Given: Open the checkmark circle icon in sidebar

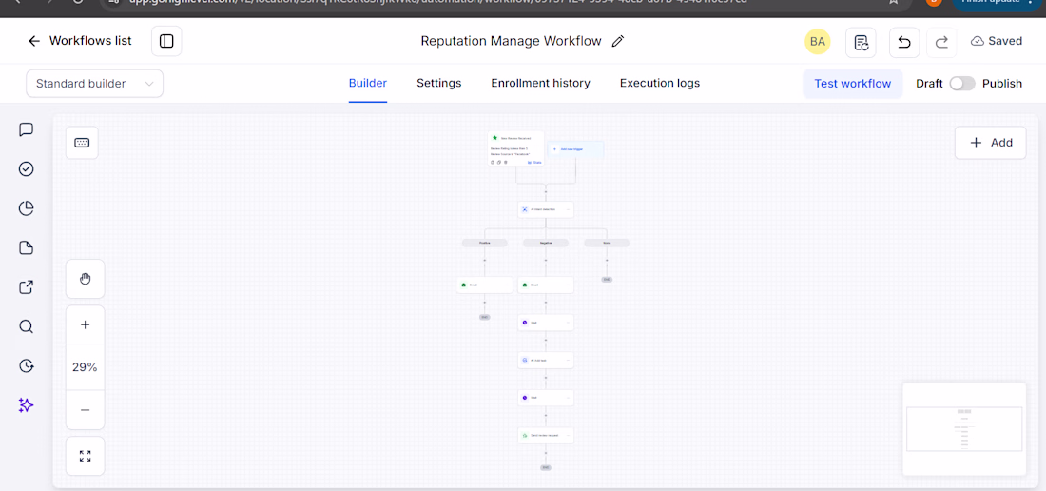Looking at the screenshot, I should 26,169.
